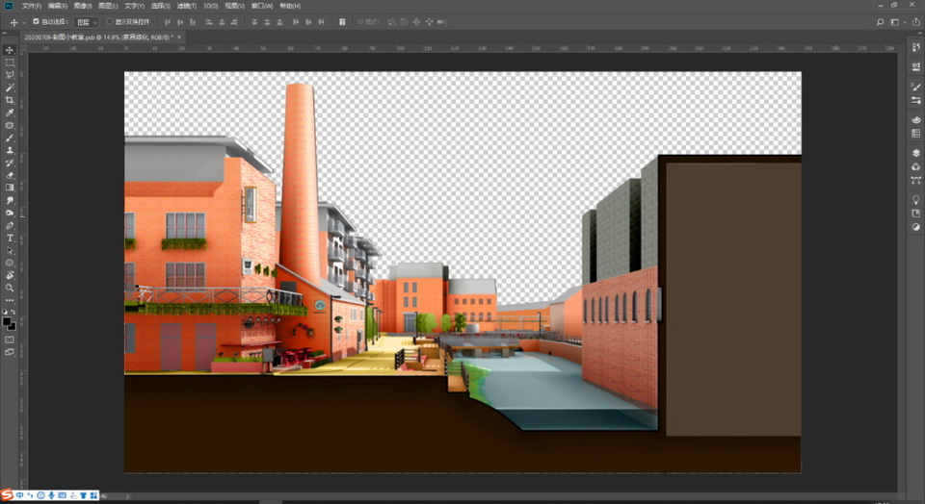
Task: Expand the Move tool preset picker arrow
Action: tap(25, 21)
